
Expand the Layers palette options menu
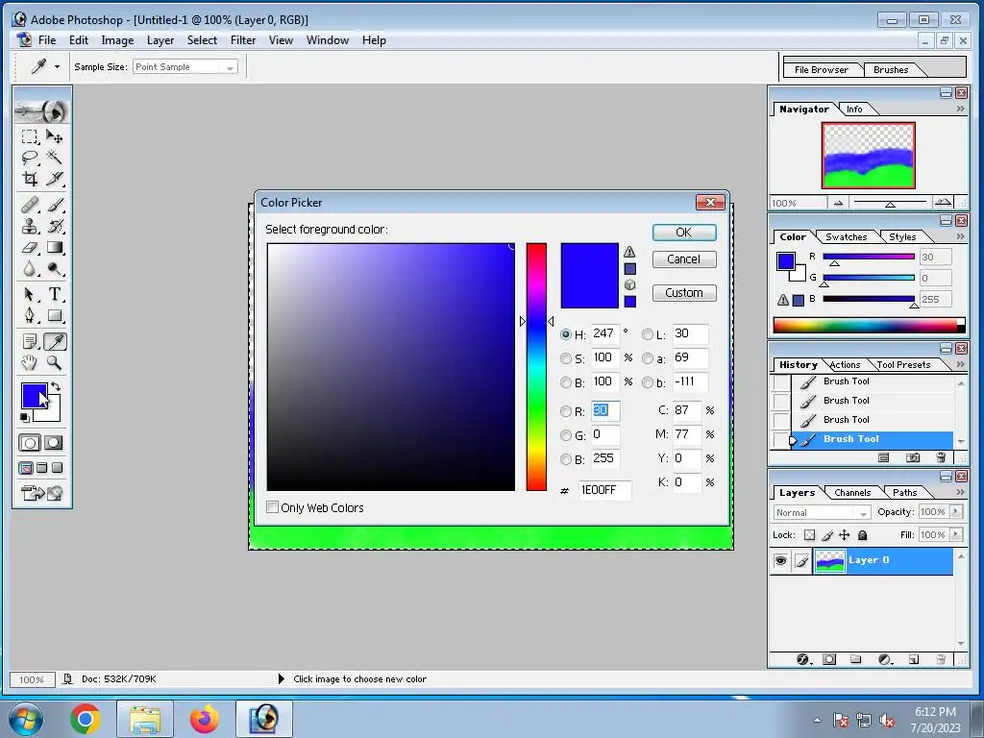(960, 493)
